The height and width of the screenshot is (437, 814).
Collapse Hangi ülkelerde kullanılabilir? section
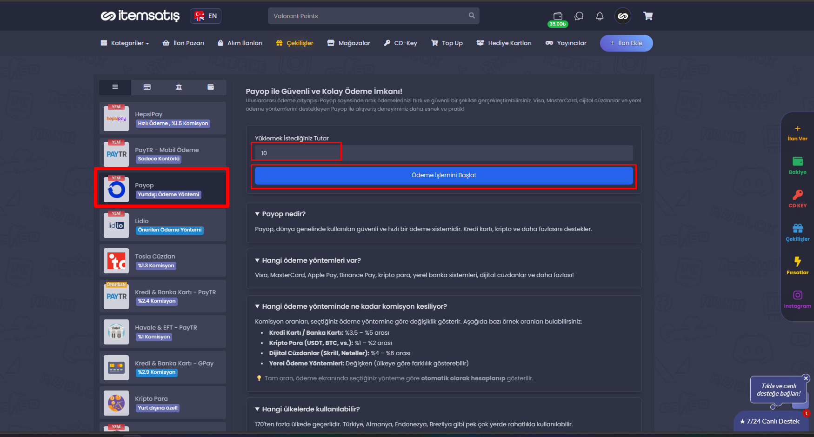[307, 409]
